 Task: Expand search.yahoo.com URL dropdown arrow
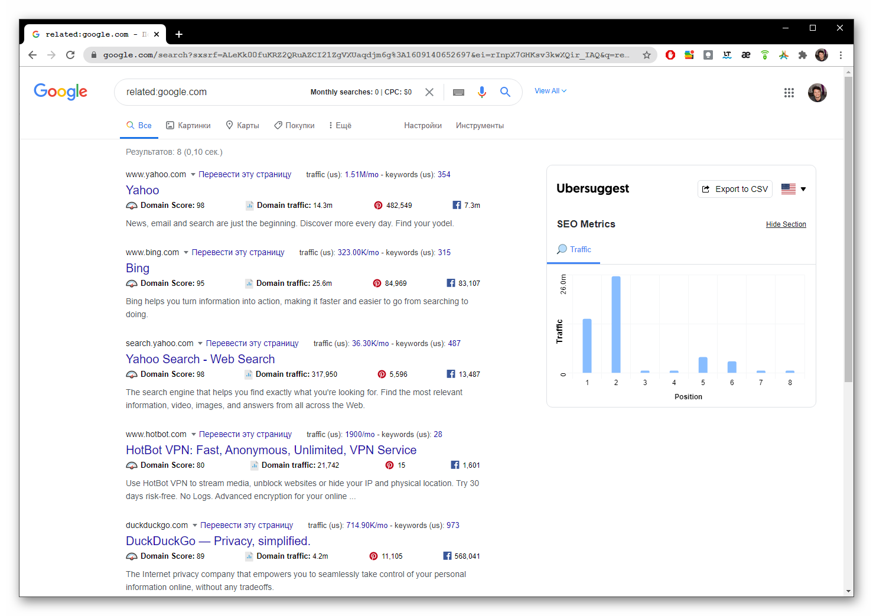[200, 344]
